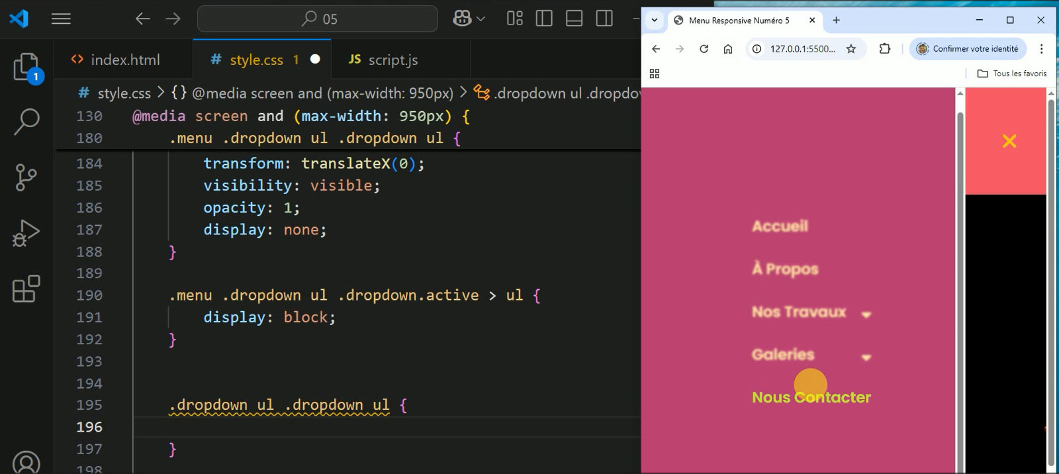This screenshot has height=474, width=1059.
Task: Click the Nous Contacter link
Action: click(x=811, y=397)
